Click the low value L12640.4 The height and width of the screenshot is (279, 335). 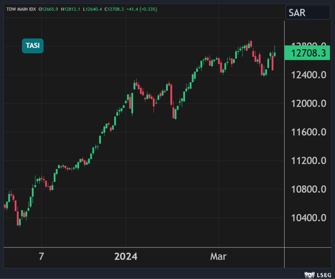click(93, 9)
